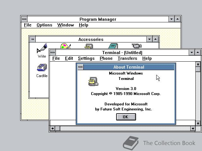This screenshot has height=151, width=202.
Task: Click the Accessories title bar
Action: point(91,39)
